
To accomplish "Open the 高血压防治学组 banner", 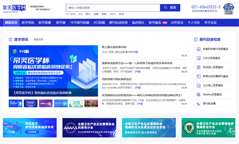I will coord(149,128).
